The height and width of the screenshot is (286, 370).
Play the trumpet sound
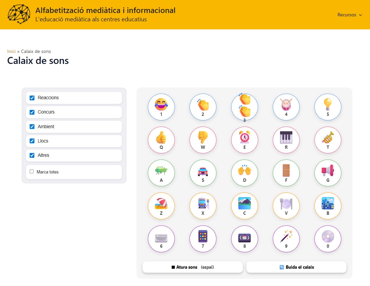[x=328, y=140]
